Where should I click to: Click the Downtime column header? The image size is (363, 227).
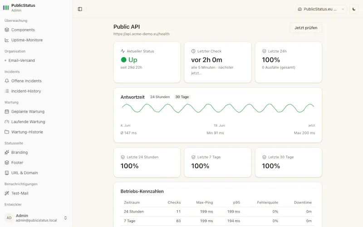pos(303,202)
